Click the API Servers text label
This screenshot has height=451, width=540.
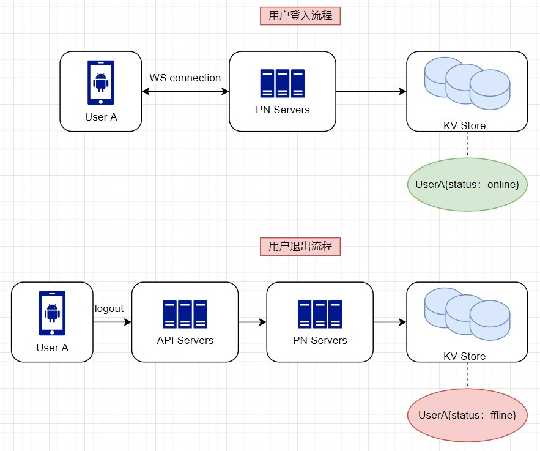185,340
